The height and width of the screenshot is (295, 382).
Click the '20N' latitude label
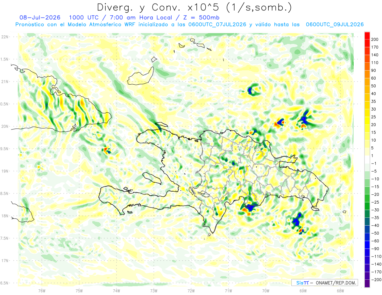tap(5, 126)
